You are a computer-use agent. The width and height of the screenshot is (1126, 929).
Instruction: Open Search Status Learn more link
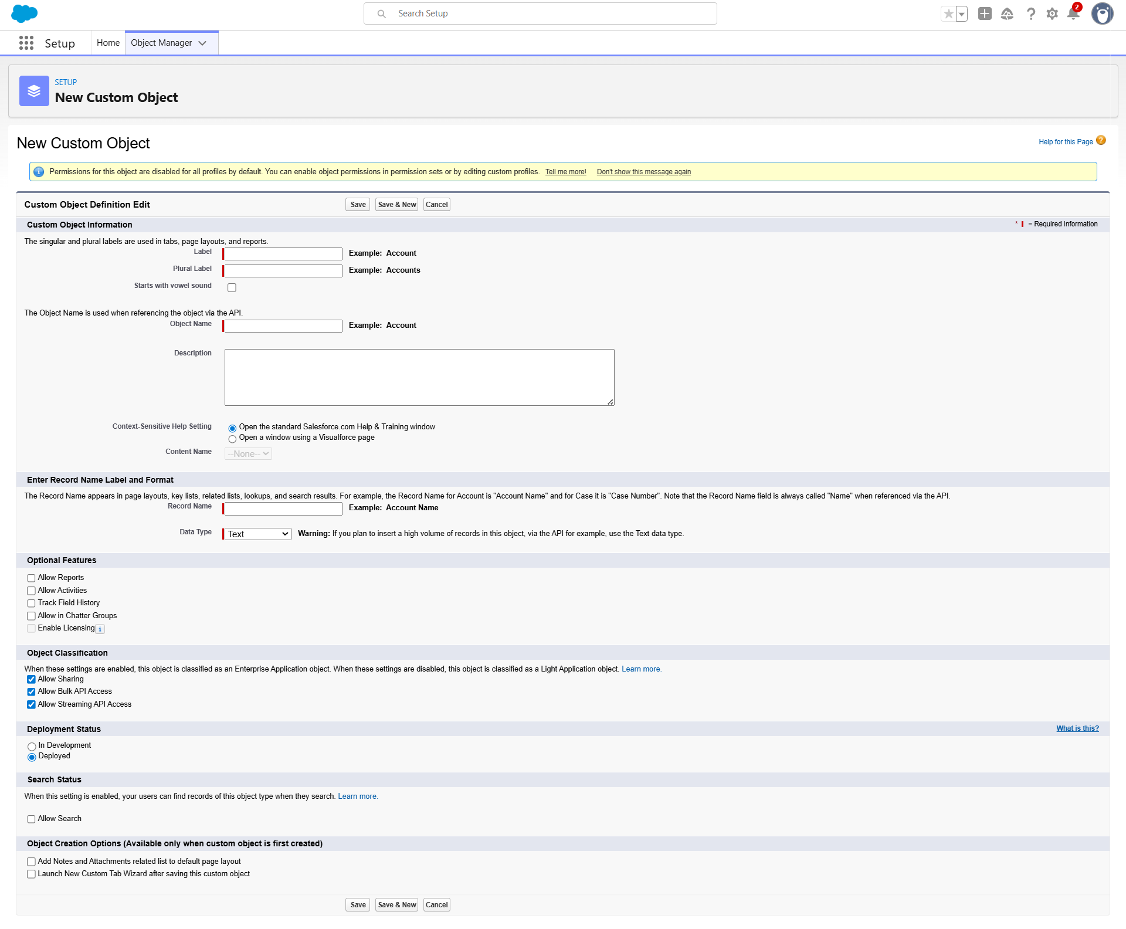click(357, 796)
